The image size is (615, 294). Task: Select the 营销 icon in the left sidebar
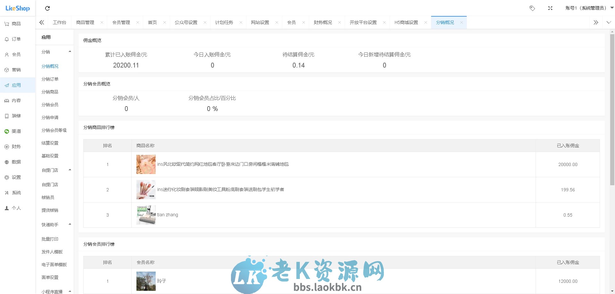pyautogui.click(x=13, y=70)
